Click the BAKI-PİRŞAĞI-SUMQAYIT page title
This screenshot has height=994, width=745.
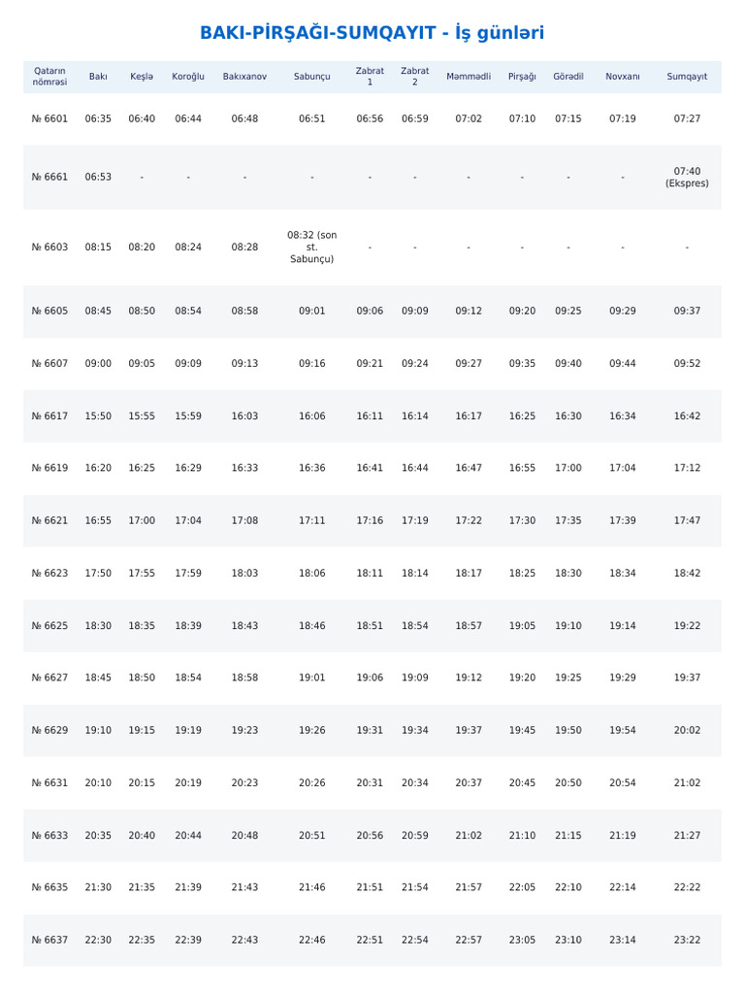372,33
